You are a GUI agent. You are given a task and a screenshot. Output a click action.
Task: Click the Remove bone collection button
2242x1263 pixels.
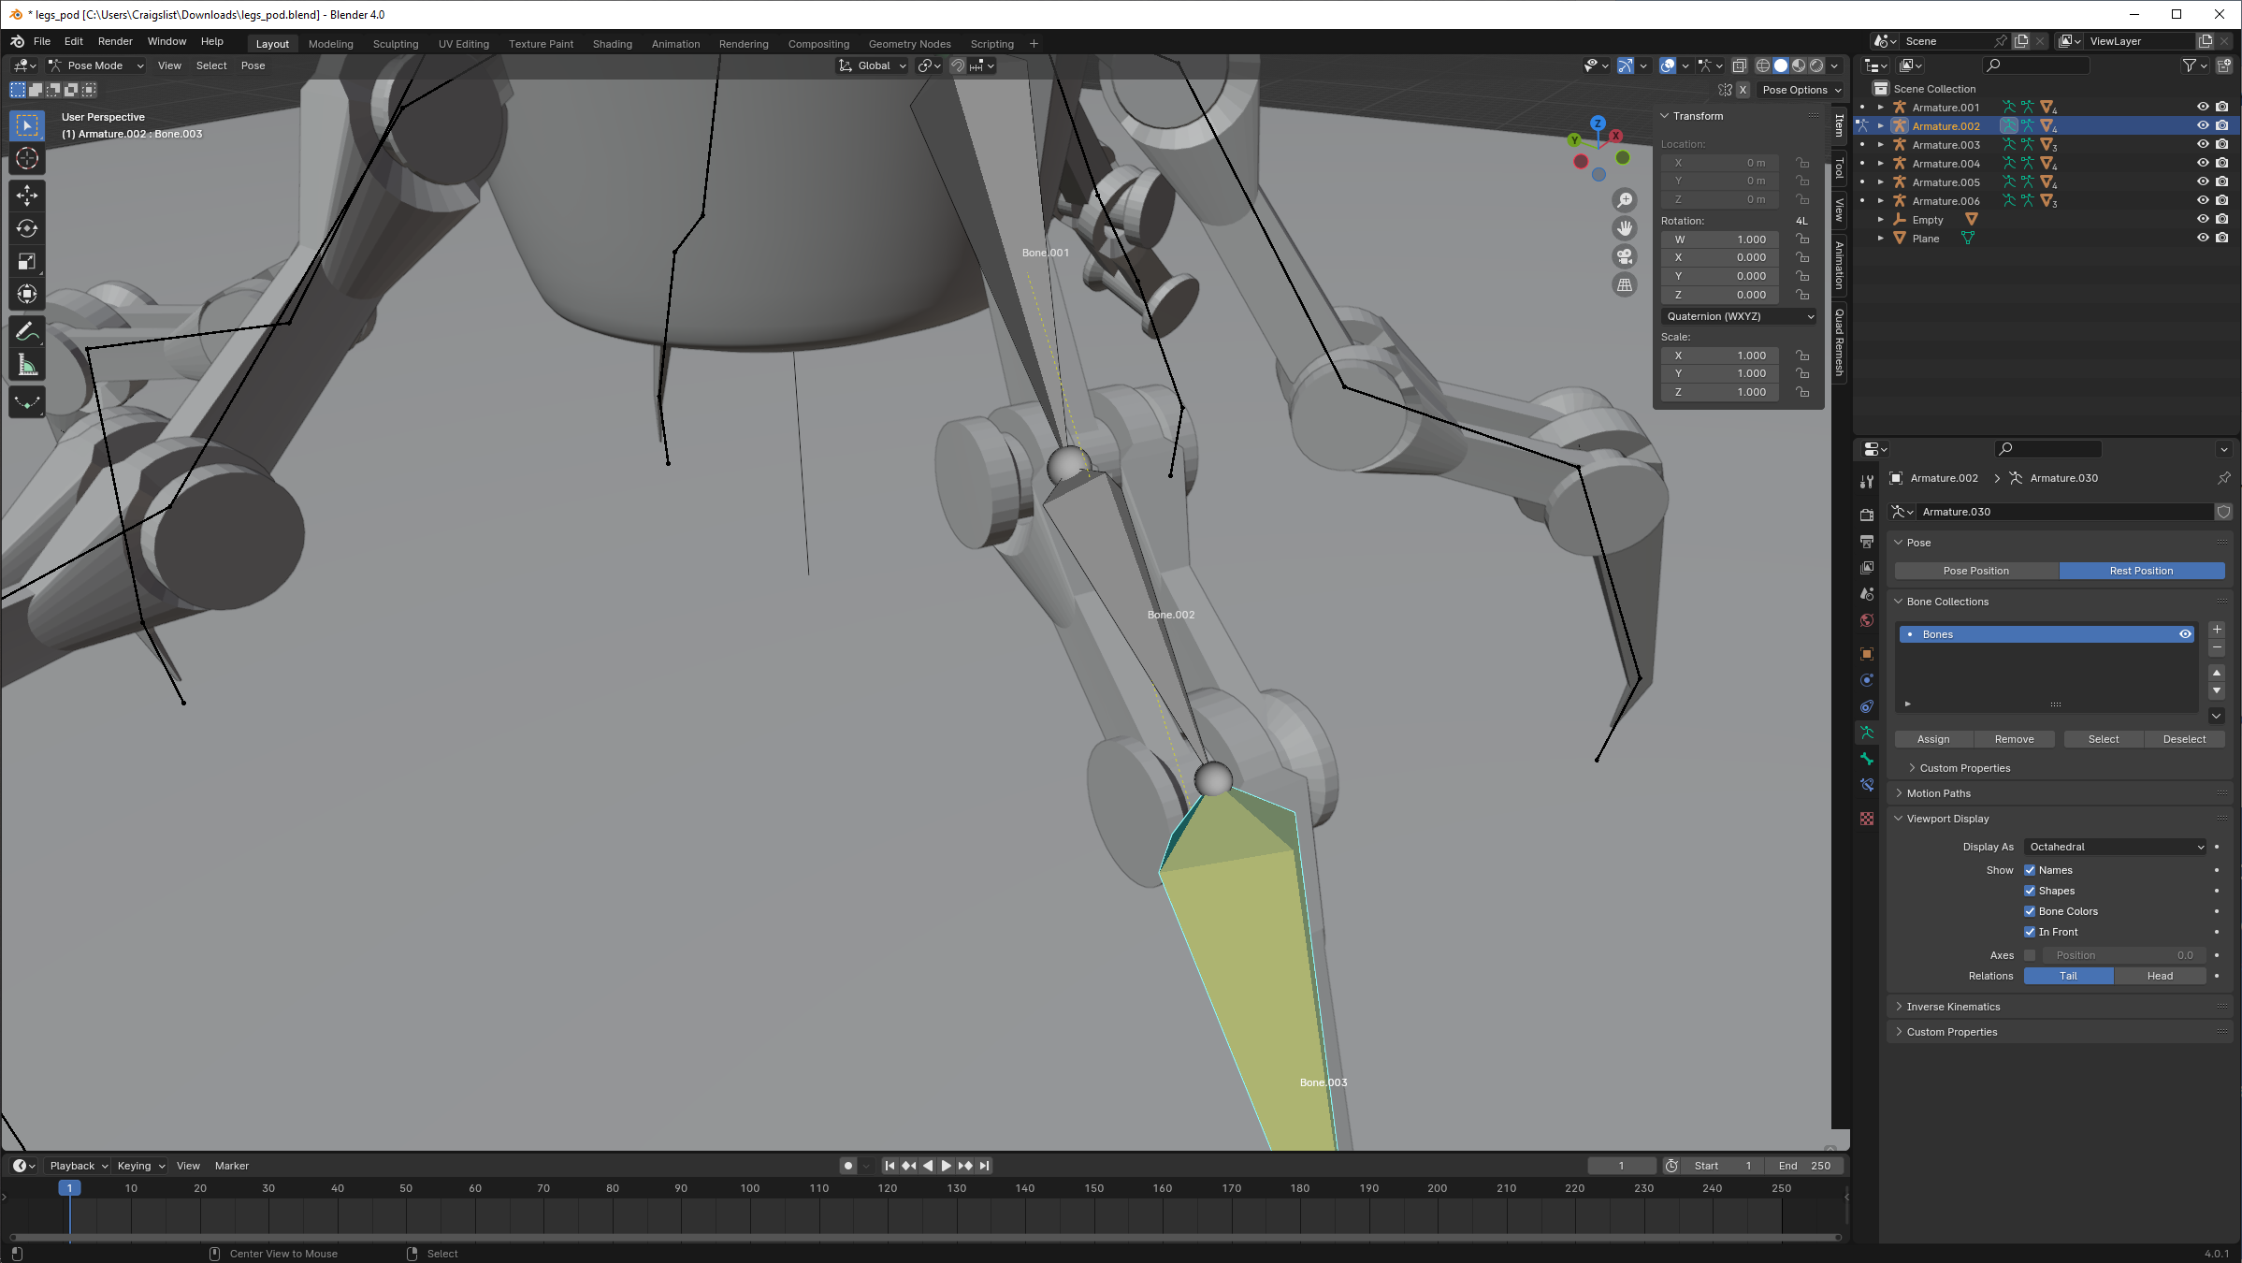pos(2014,739)
